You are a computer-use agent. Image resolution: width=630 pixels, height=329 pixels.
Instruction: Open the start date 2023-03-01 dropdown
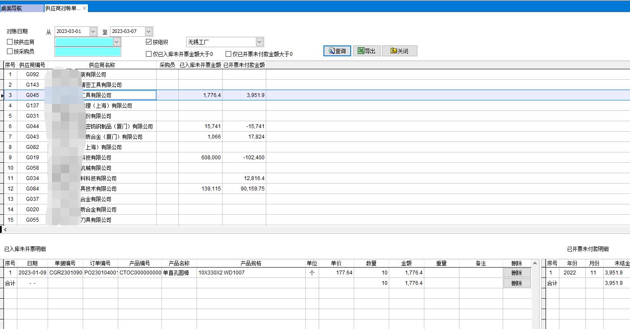tap(93, 32)
